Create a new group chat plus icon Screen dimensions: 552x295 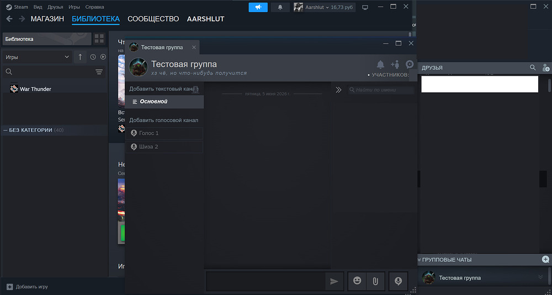(x=545, y=260)
